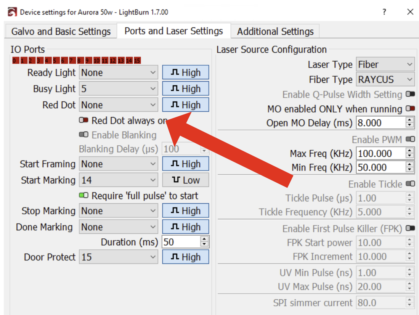
Task: Open the Done Marking port dropdown
Action: (118, 227)
